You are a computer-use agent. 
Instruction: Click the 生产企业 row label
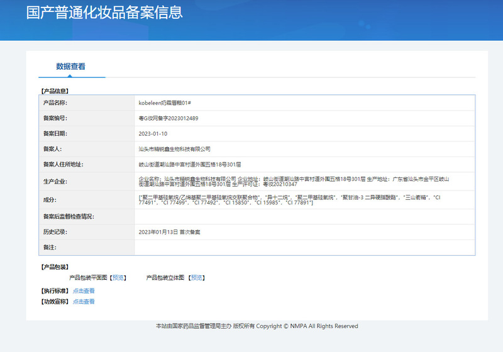[55, 182]
